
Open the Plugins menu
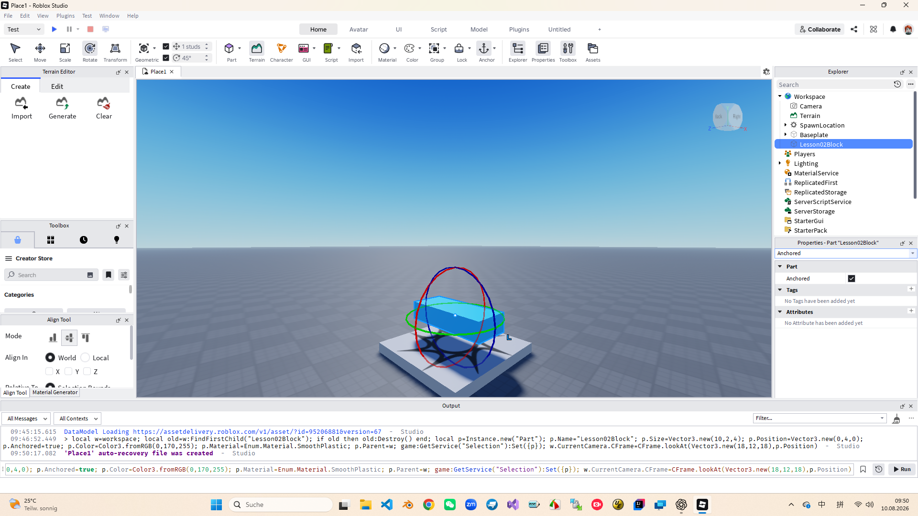coord(66,16)
